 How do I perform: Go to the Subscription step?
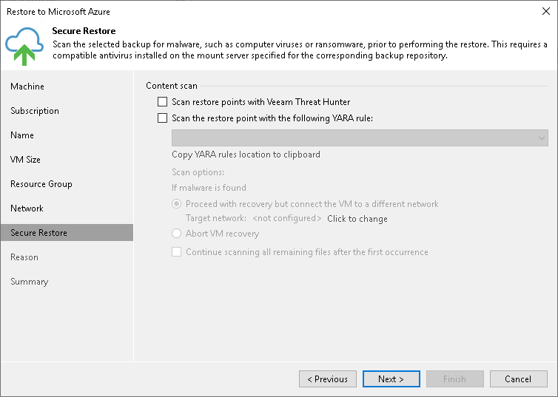(x=35, y=111)
